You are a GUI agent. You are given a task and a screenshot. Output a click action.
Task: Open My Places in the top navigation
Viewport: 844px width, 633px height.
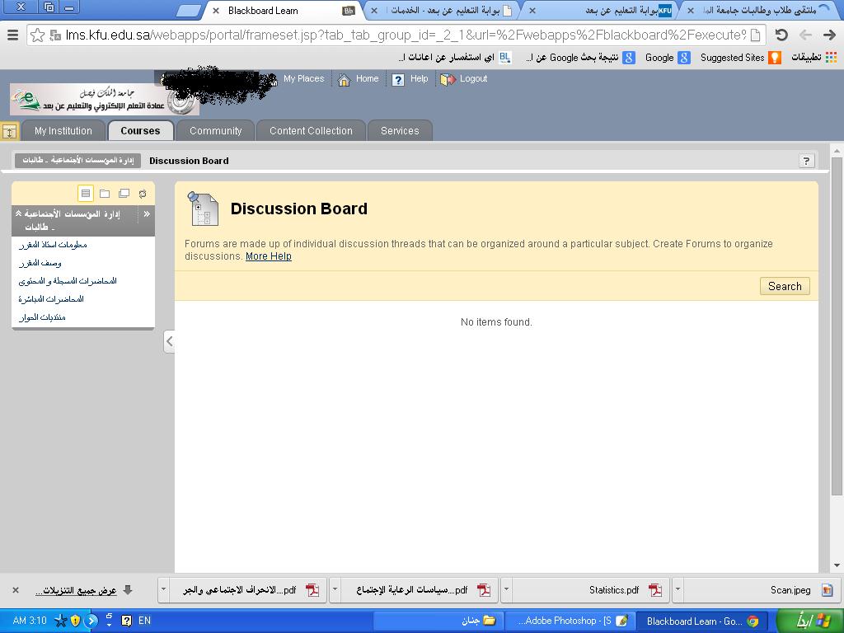(x=303, y=78)
